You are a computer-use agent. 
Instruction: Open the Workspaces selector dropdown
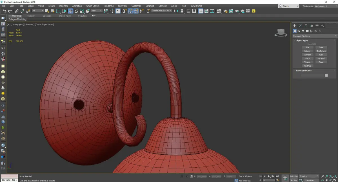pos(326,6)
